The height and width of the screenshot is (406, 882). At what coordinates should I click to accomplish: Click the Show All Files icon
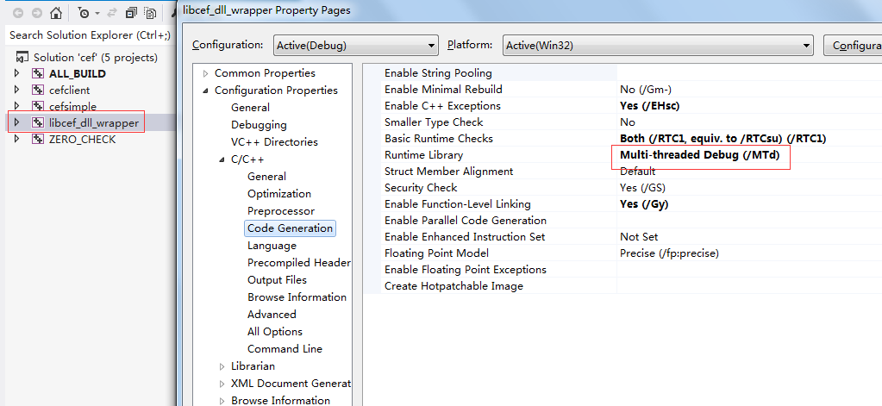pos(150,12)
